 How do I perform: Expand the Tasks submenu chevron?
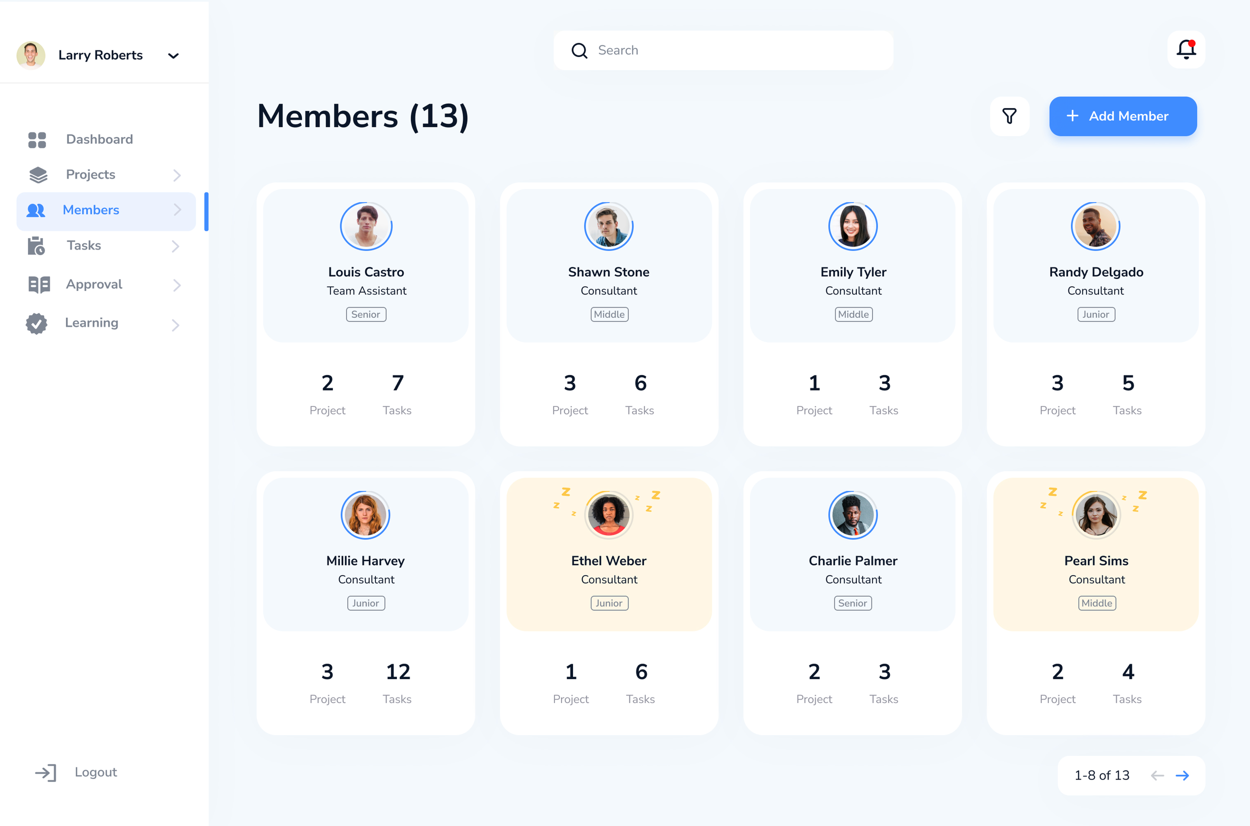[x=176, y=246]
